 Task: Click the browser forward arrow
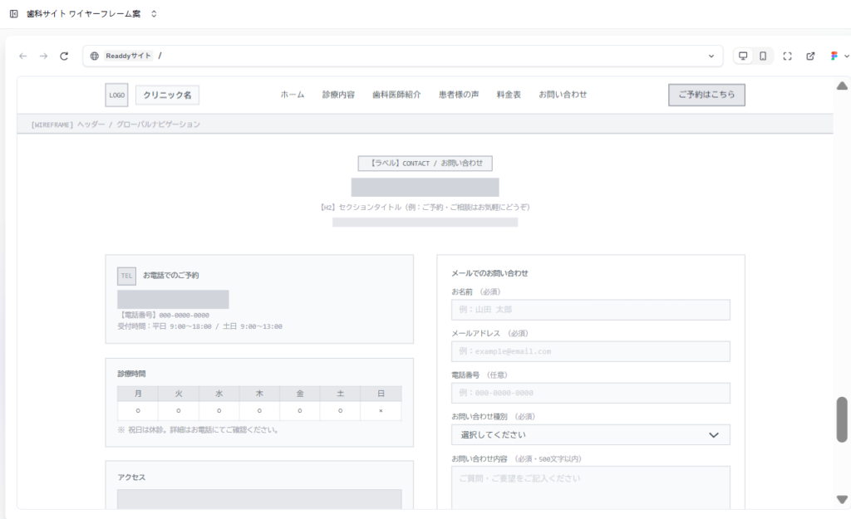pos(43,56)
